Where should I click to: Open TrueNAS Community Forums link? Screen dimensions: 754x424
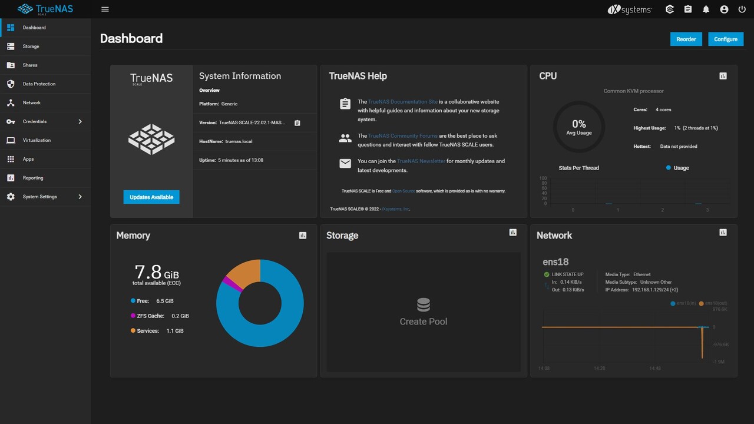click(403, 136)
